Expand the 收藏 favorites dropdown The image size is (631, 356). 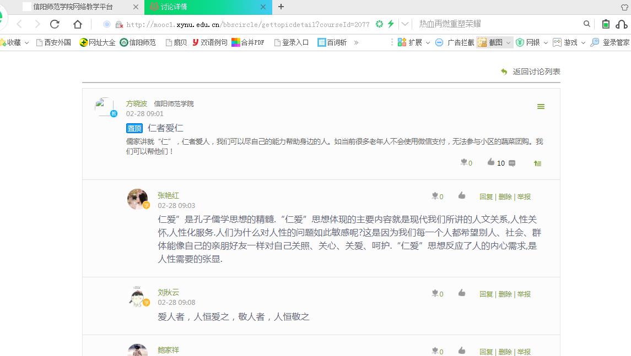pyautogui.click(x=26, y=43)
